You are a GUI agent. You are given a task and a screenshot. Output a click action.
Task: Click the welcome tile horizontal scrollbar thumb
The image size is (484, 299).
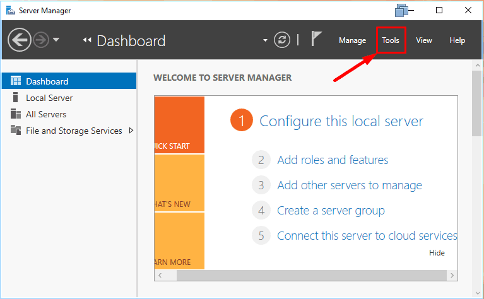(312, 275)
